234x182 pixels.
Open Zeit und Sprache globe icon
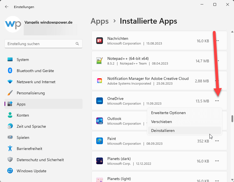click(x=10, y=126)
